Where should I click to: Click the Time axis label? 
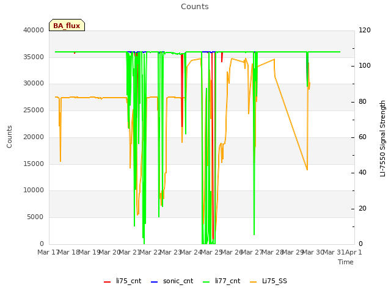[346, 262]
